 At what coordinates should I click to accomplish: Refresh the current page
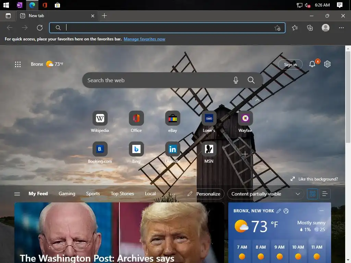pyautogui.click(x=40, y=28)
